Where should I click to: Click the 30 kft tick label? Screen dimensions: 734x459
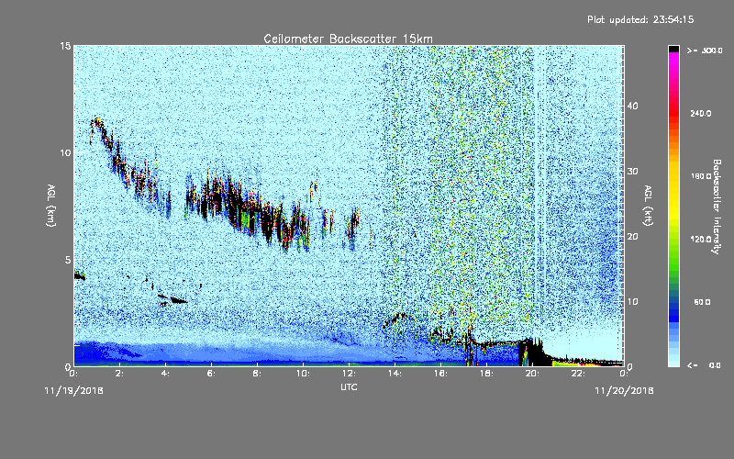pyautogui.click(x=632, y=172)
